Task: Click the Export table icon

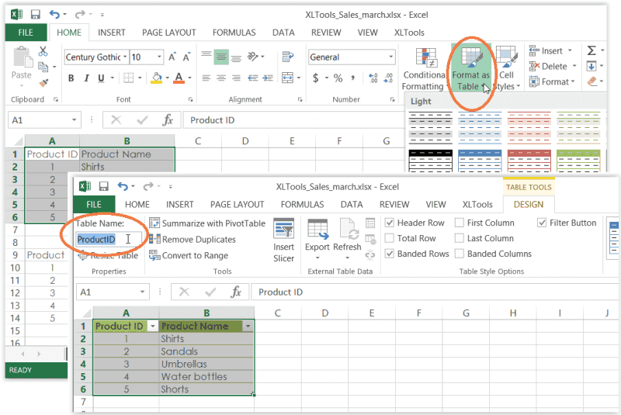Action: (x=317, y=240)
